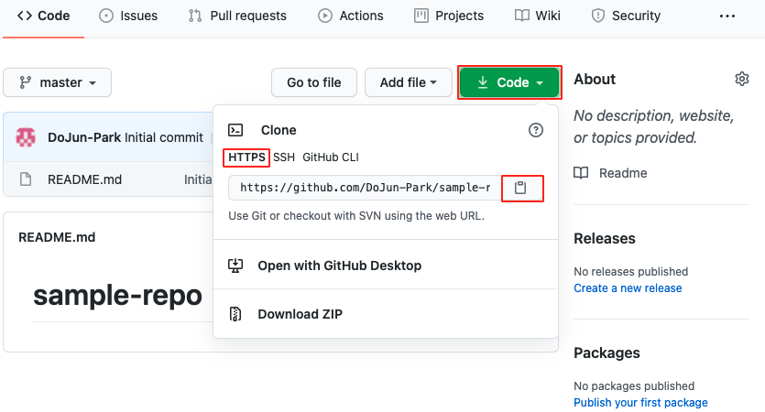Click the Clone terminal icon

coord(235,131)
